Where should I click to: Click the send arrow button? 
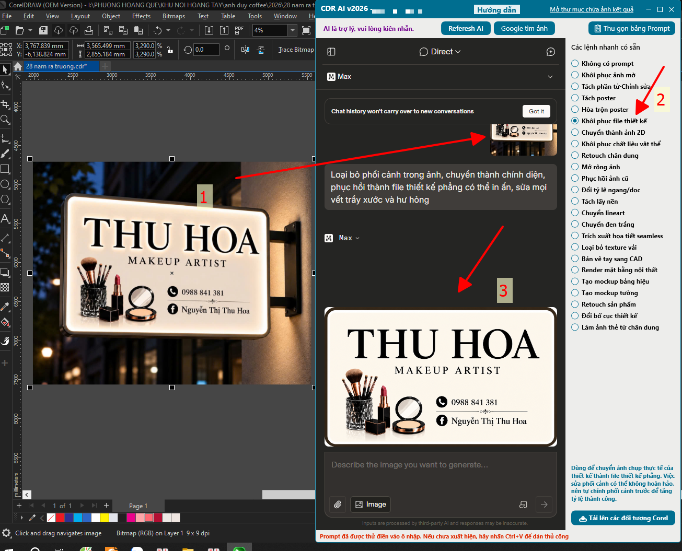click(544, 505)
